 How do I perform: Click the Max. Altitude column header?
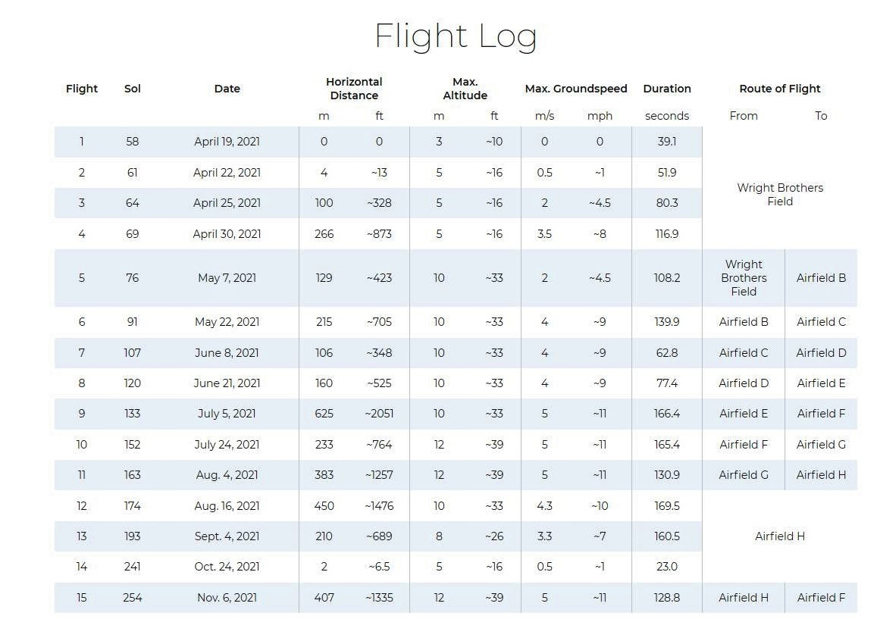tap(465, 89)
